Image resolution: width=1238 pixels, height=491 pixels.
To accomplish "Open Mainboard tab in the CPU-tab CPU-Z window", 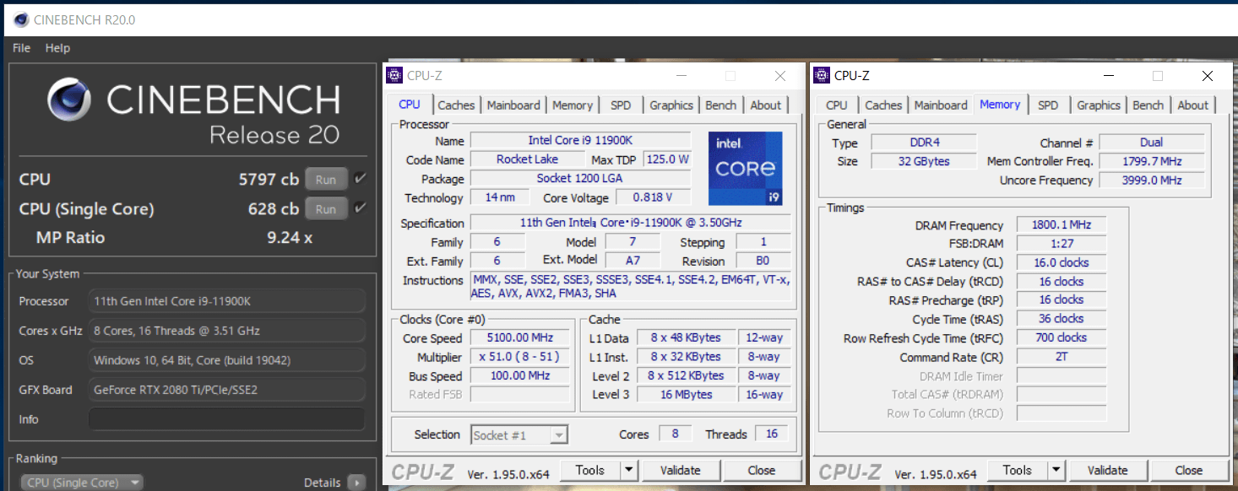I will [x=513, y=105].
